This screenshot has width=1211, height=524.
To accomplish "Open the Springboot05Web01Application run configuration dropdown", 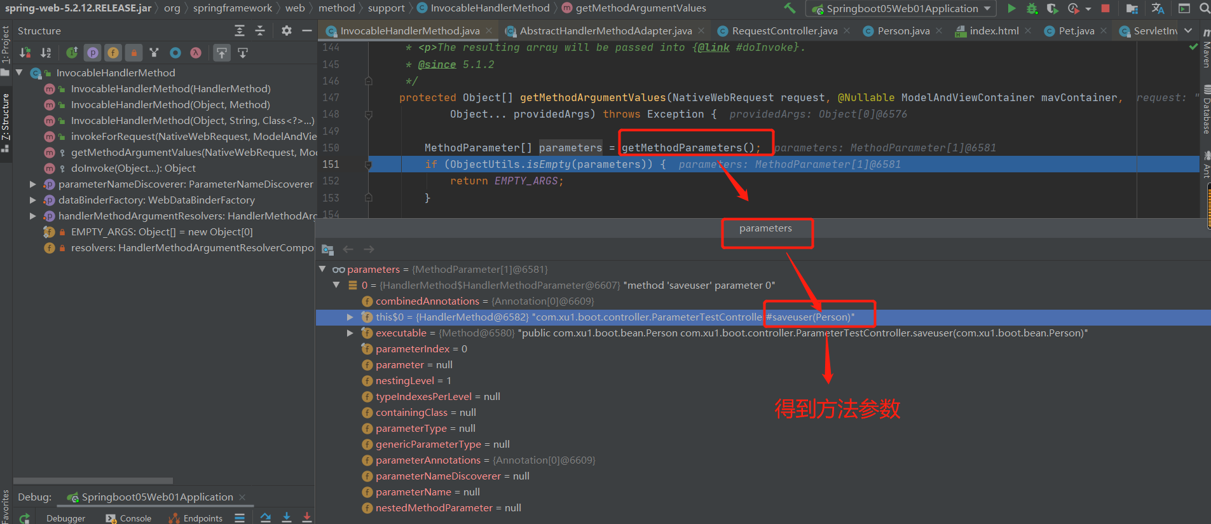I will (x=901, y=8).
